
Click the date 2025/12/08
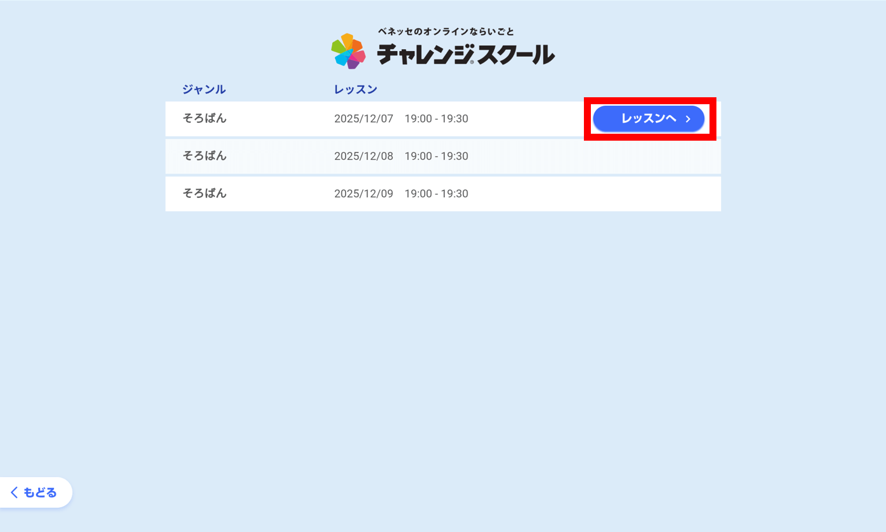pos(363,156)
